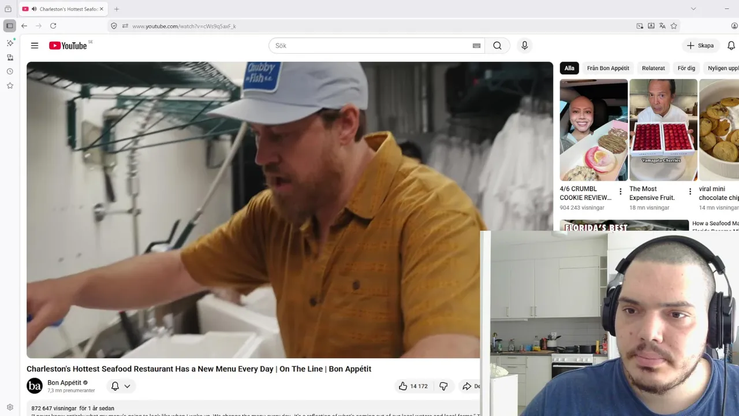Translate this page icon

click(662, 26)
